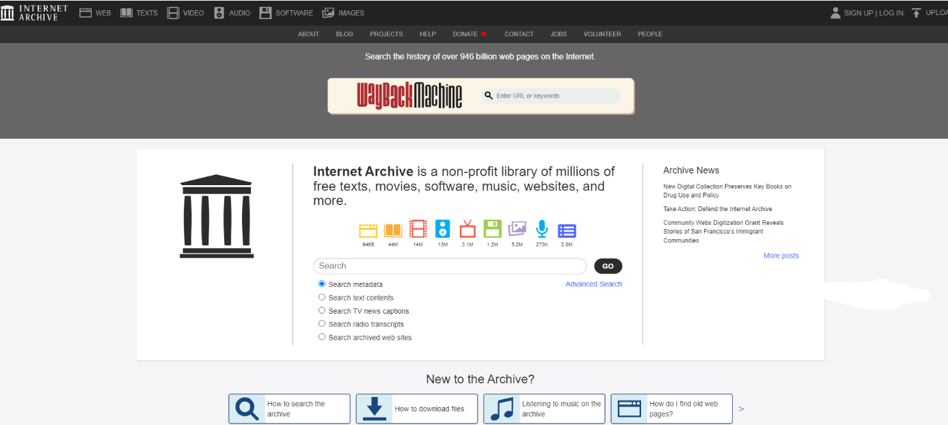Screen dimensions: 948x425
Task: Expand the carousel with the right arrow
Action: [x=740, y=409]
